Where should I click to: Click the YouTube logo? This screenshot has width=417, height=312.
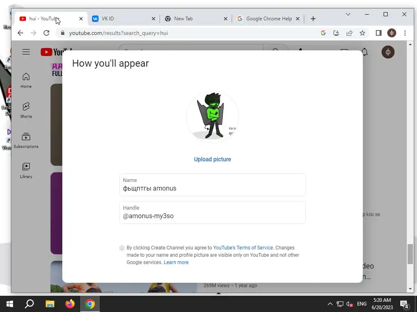(52, 52)
